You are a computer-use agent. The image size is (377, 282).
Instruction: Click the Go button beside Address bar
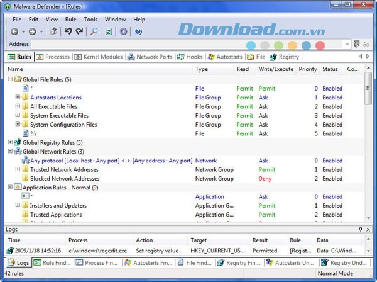click(362, 45)
